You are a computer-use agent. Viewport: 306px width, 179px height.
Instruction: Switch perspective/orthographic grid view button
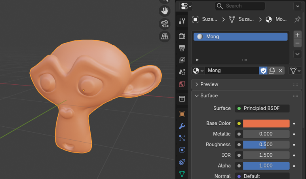click(165, 36)
